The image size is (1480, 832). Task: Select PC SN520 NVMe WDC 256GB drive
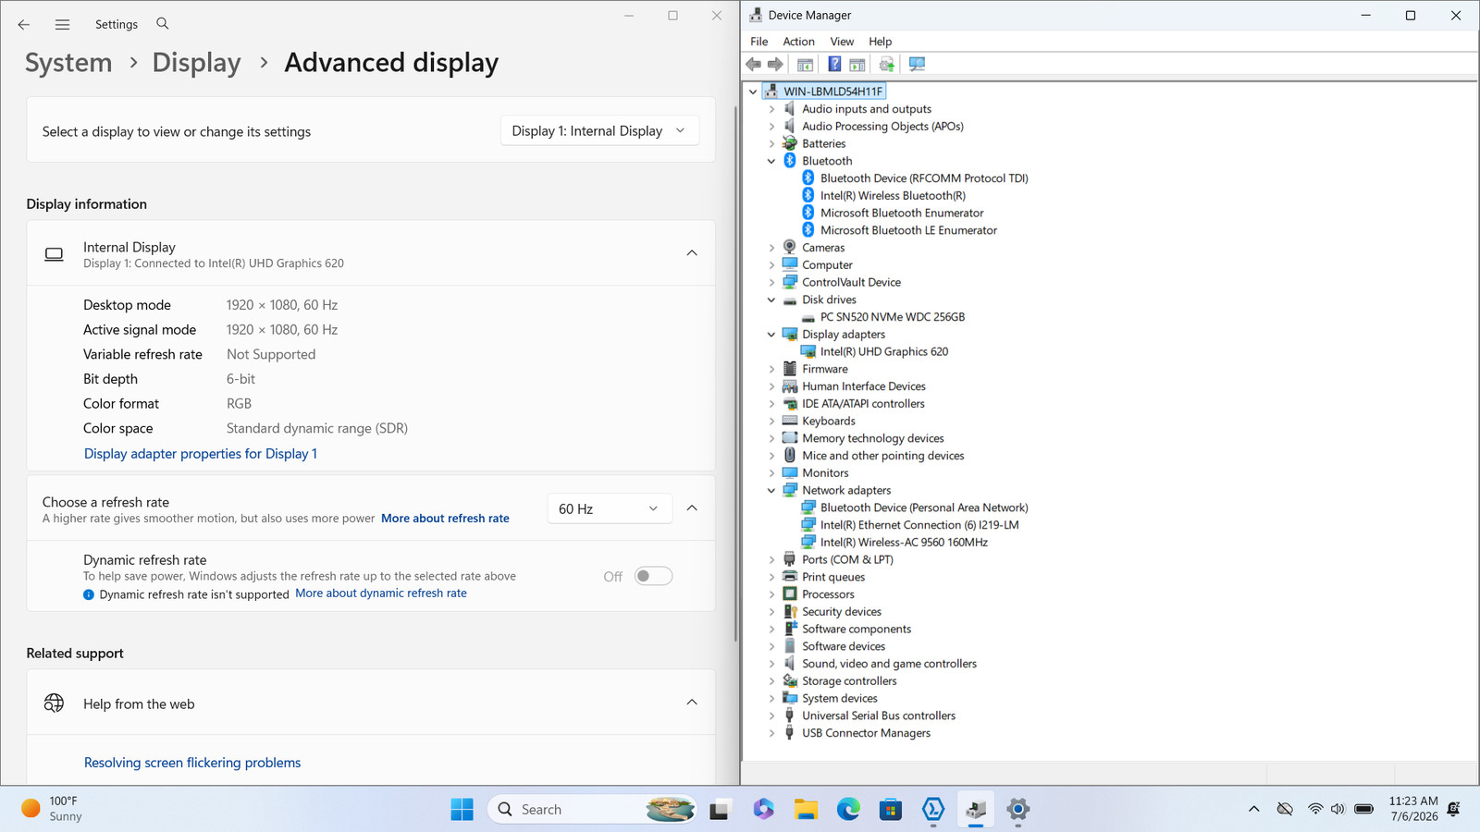[x=893, y=316]
